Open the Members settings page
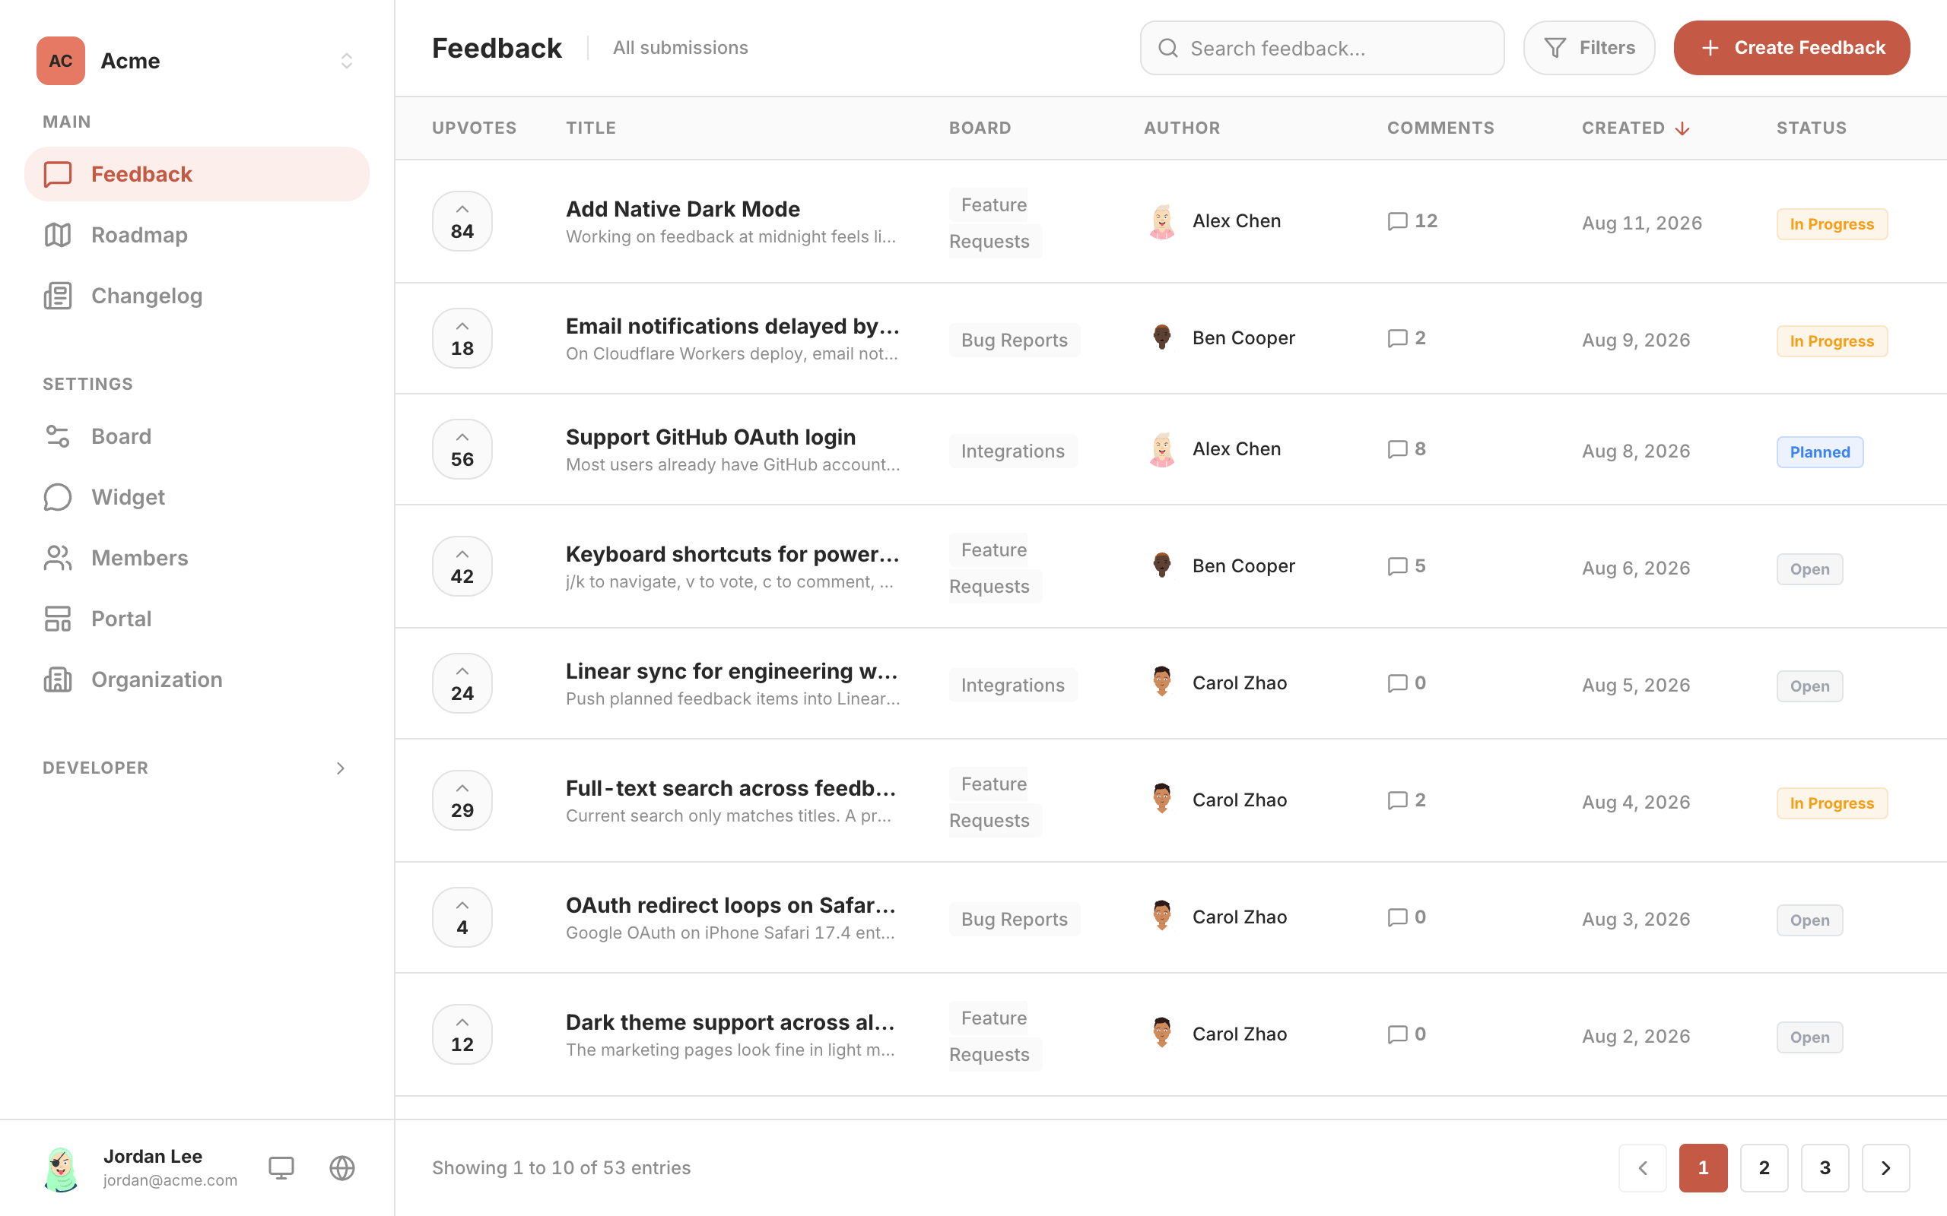Viewport: 1947px width, 1216px height. click(x=196, y=557)
